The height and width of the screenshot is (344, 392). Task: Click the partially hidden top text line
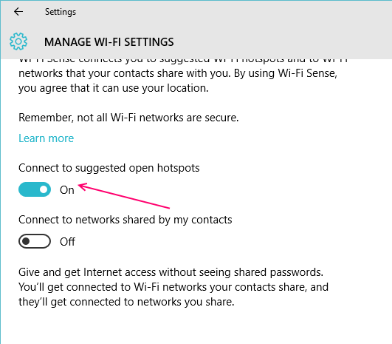pyautogui.click(x=183, y=61)
